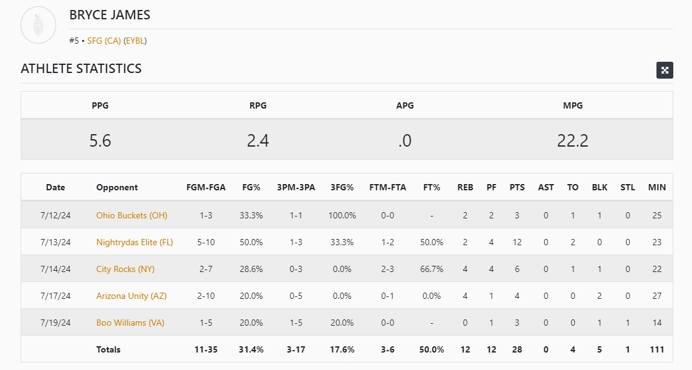Open the City Rocks (NY) opponent link

coord(125,269)
